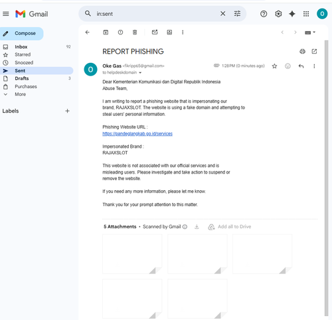Click the vertical page scrollbar
This screenshot has height=320, width=332.
point(326,178)
